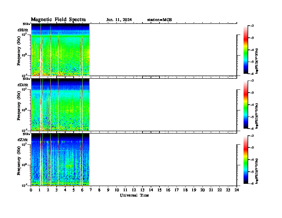Click the "Universal Time" axis label
The image size is (282, 218).
click(x=134, y=195)
